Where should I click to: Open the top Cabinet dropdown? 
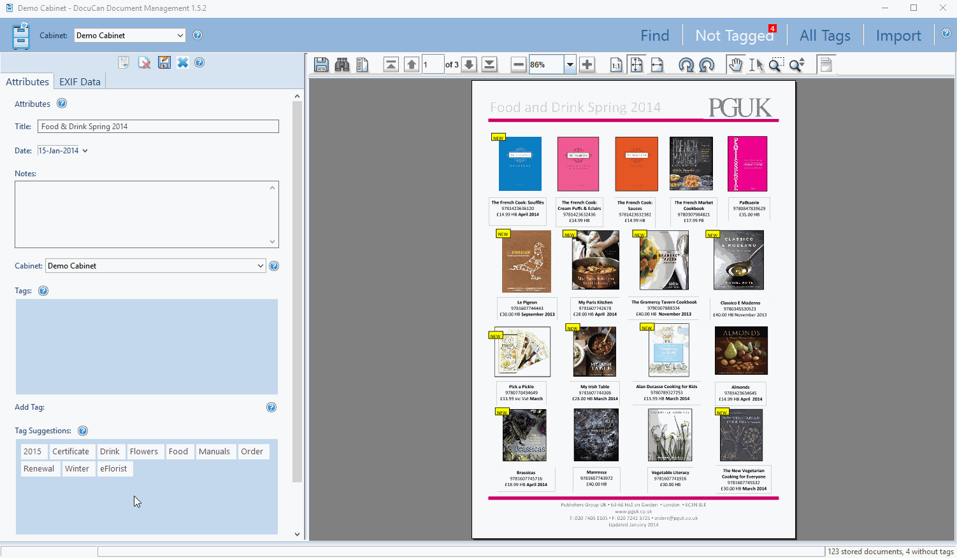(130, 36)
